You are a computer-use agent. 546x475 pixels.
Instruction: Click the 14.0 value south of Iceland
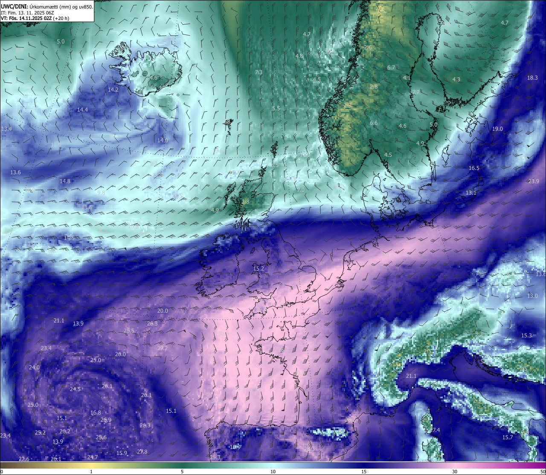163,141
